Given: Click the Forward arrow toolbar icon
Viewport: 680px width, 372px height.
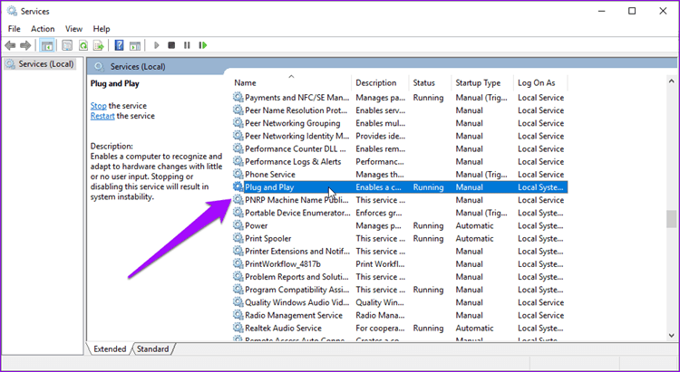Looking at the screenshot, I should (x=25, y=45).
